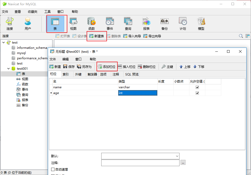Select 函数 node in the tree
The image size is (251, 175).
click(x=22, y=84)
